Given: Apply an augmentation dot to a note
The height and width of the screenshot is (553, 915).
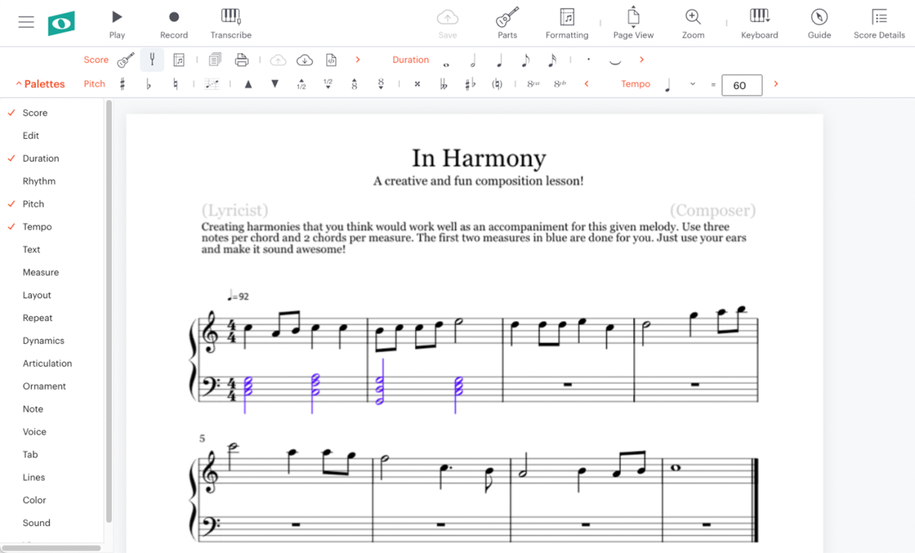Looking at the screenshot, I should coord(589,59).
